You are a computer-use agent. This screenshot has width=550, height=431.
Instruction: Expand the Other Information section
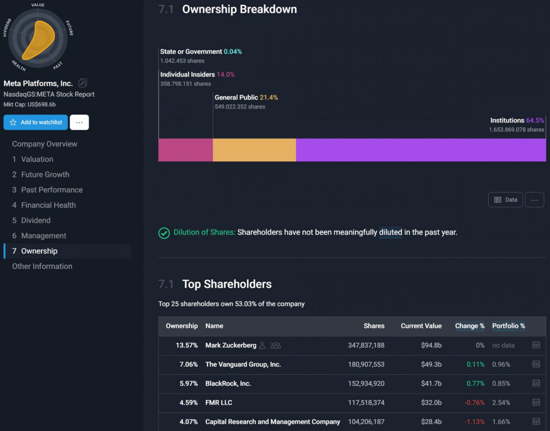(x=41, y=266)
